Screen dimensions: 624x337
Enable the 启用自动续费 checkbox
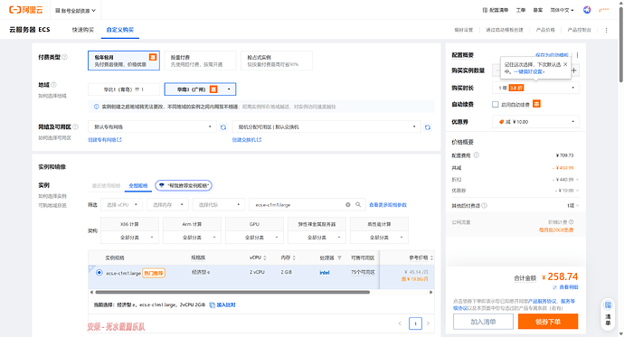(x=495, y=105)
